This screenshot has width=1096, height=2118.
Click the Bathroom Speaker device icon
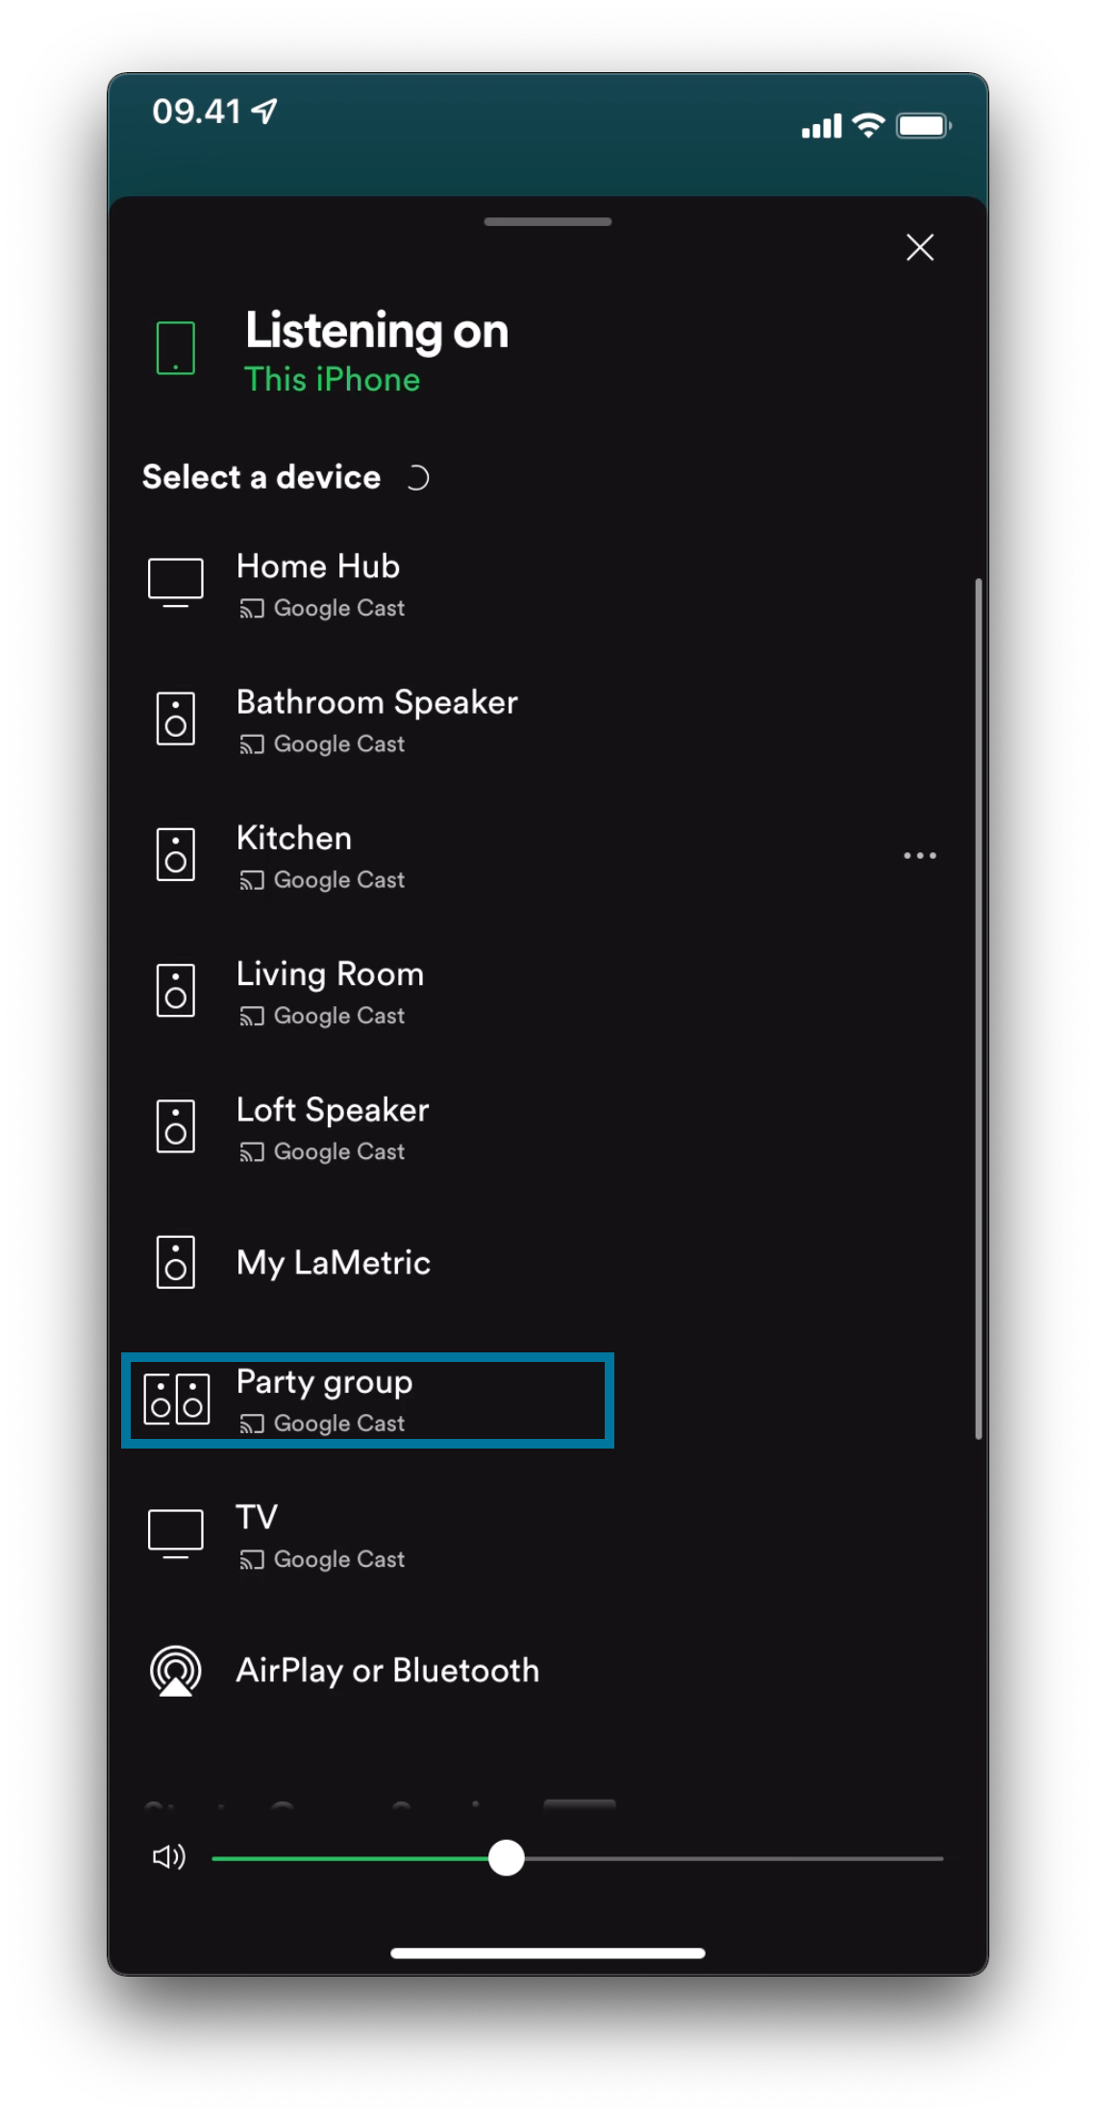pyautogui.click(x=177, y=718)
